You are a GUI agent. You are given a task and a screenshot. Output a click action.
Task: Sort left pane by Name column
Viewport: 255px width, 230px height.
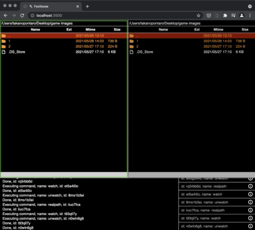pyautogui.click(x=35, y=29)
